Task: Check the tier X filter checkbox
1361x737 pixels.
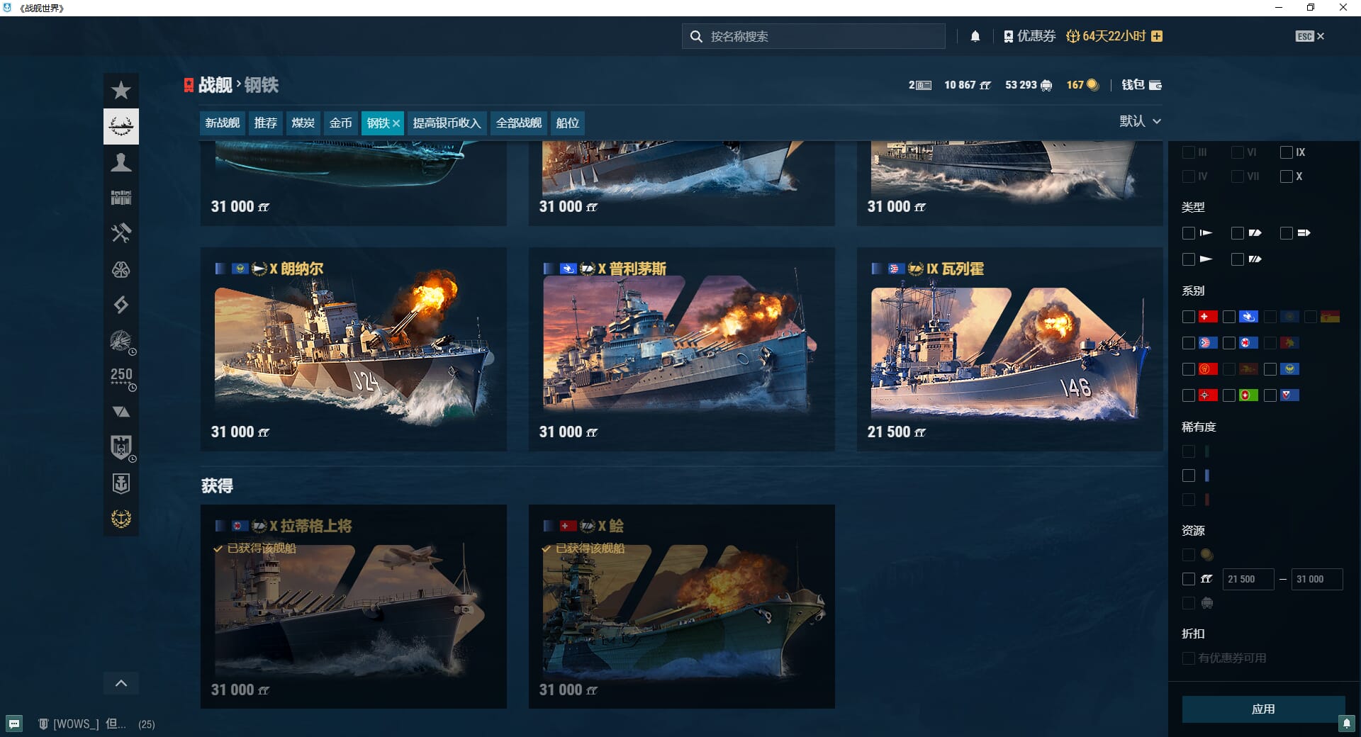Action: [1286, 176]
